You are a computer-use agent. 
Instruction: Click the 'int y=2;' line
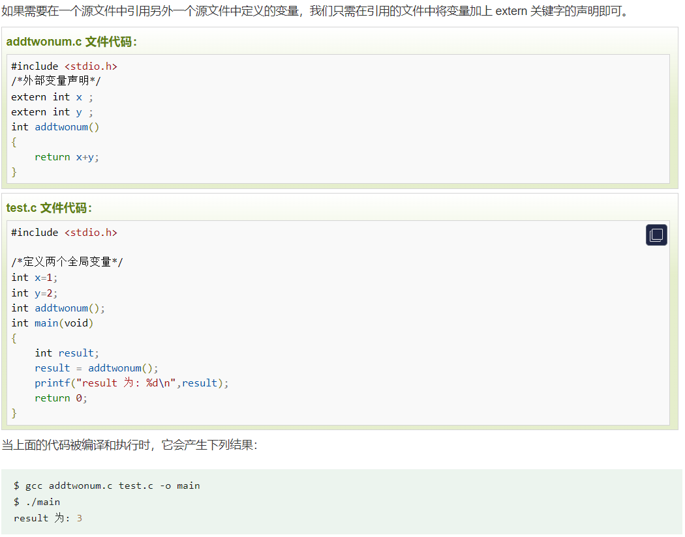(x=35, y=294)
